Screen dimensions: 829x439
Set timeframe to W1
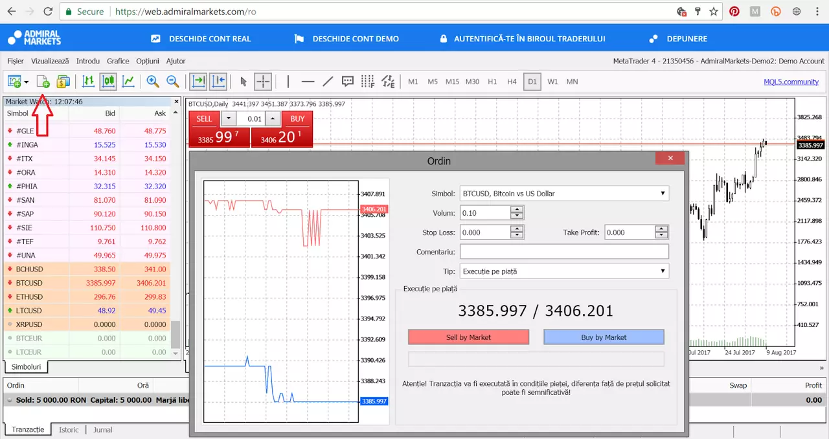point(552,82)
